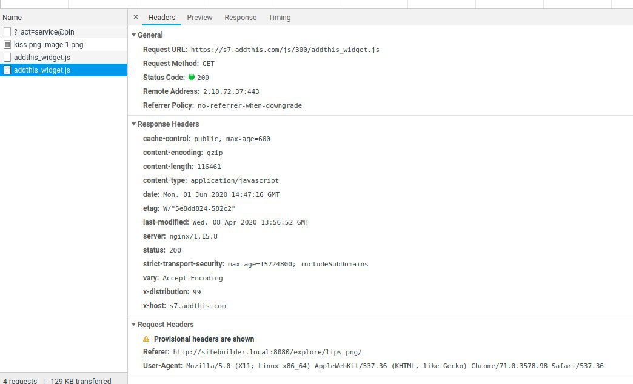Click the strict-transport-security value

298,264
